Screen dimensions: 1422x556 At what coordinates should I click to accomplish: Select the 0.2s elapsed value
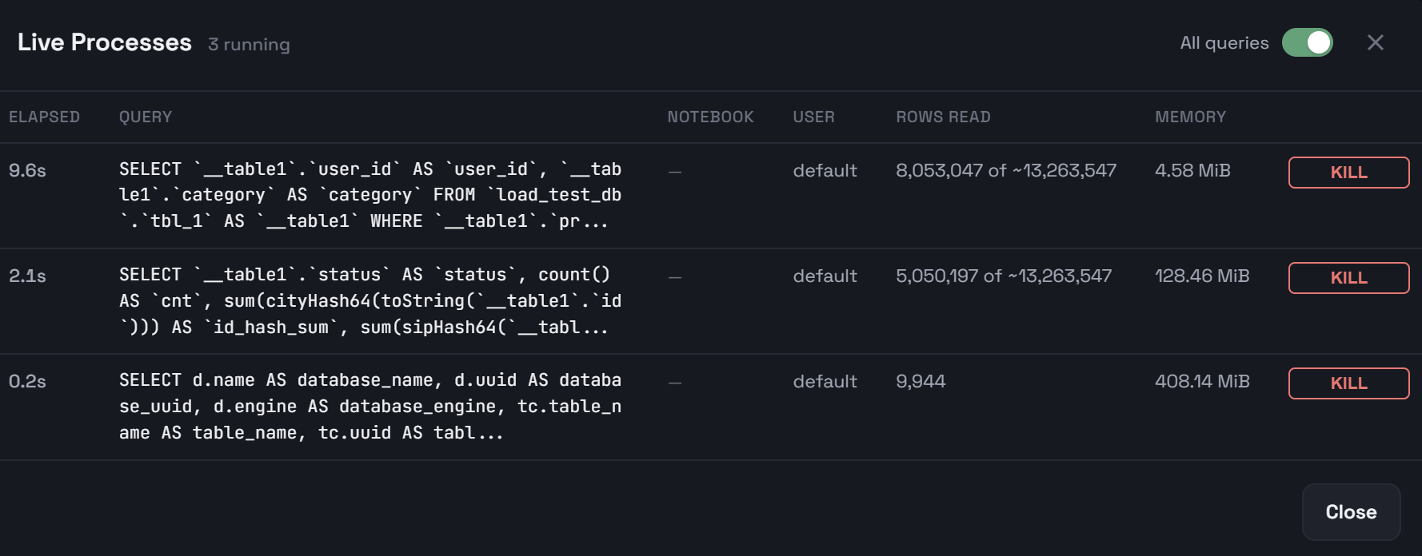27,381
